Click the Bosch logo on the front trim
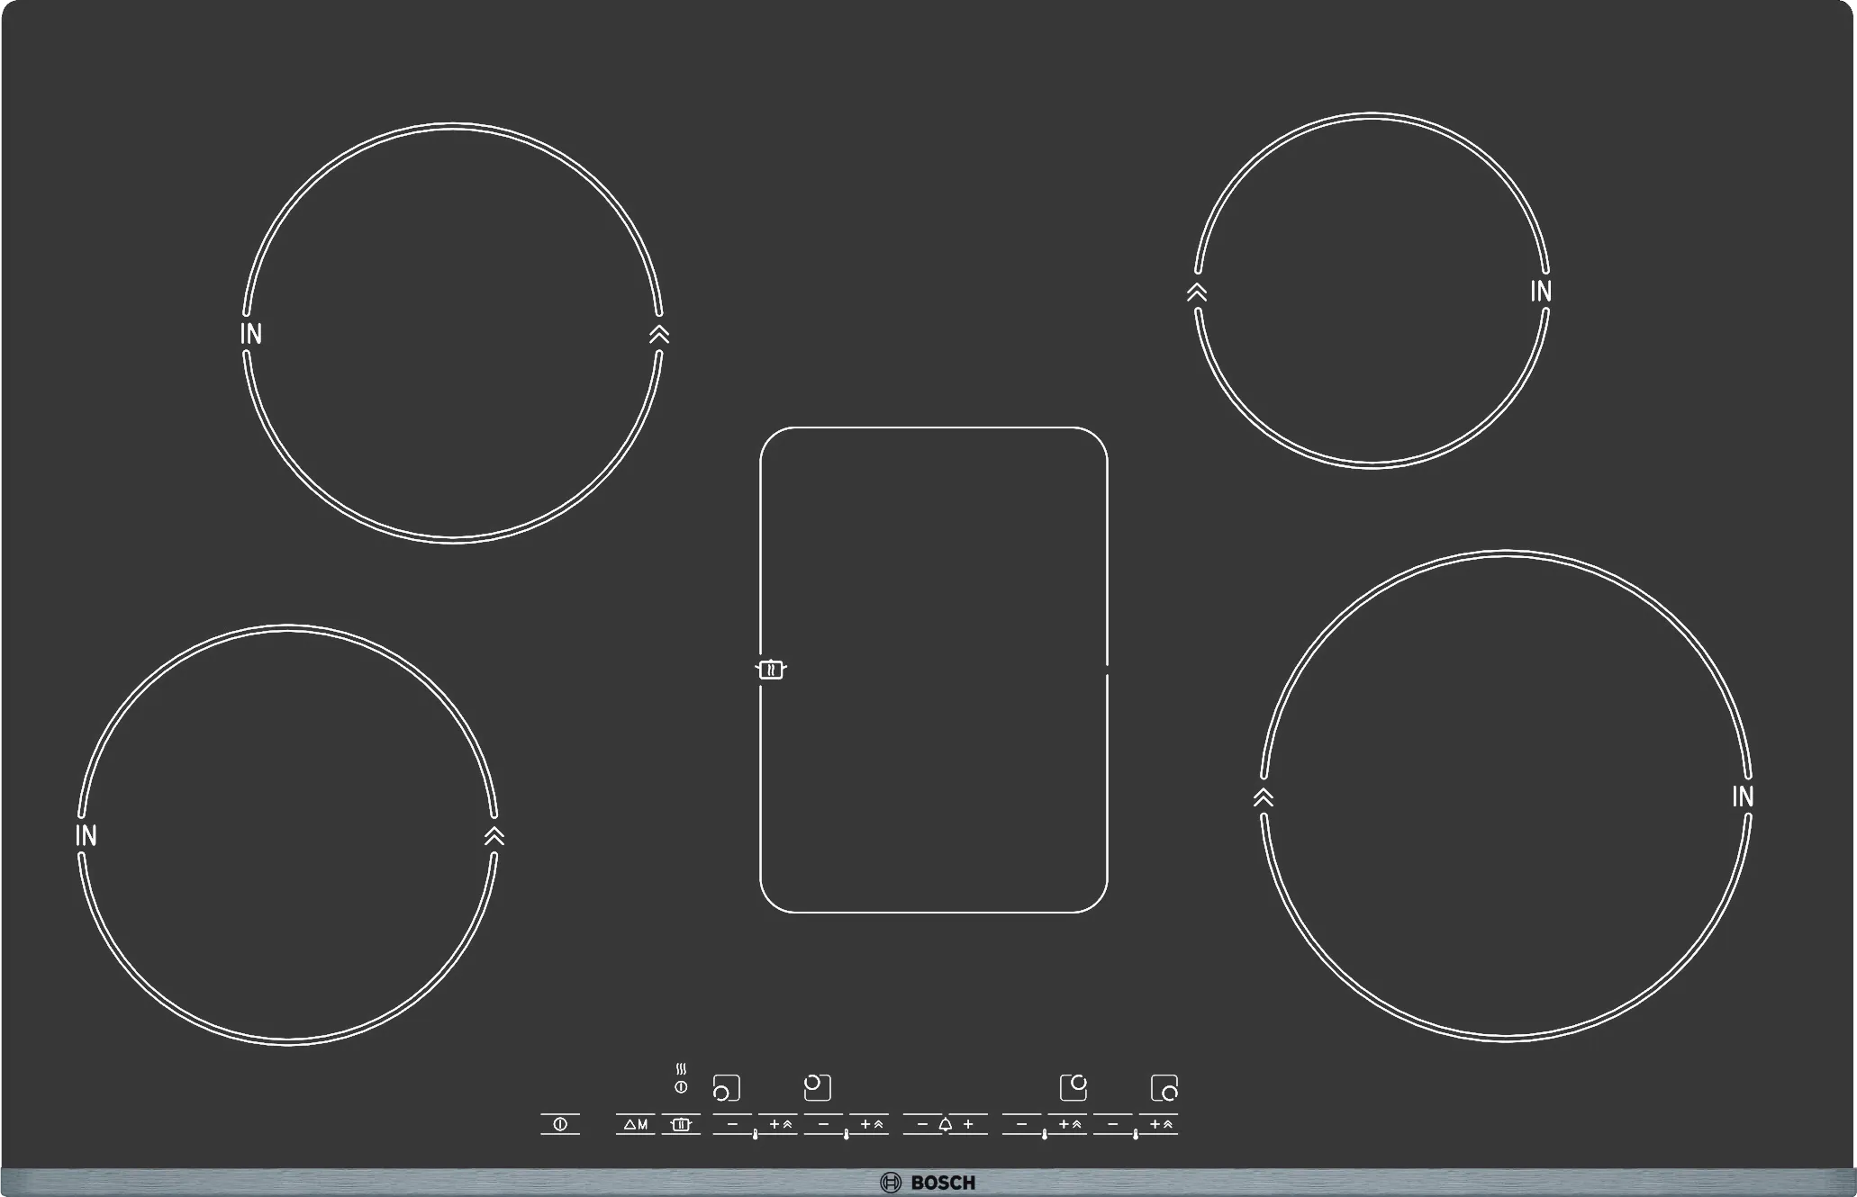 pyautogui.click(x=928, y=1183)
